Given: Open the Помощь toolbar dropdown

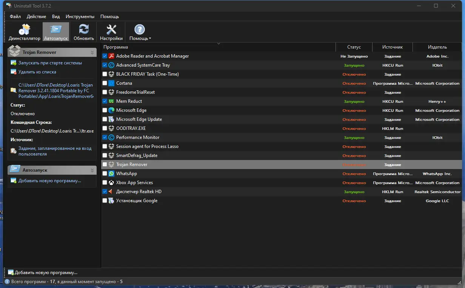Looking at the screenshot, I should tap(140, 32).
